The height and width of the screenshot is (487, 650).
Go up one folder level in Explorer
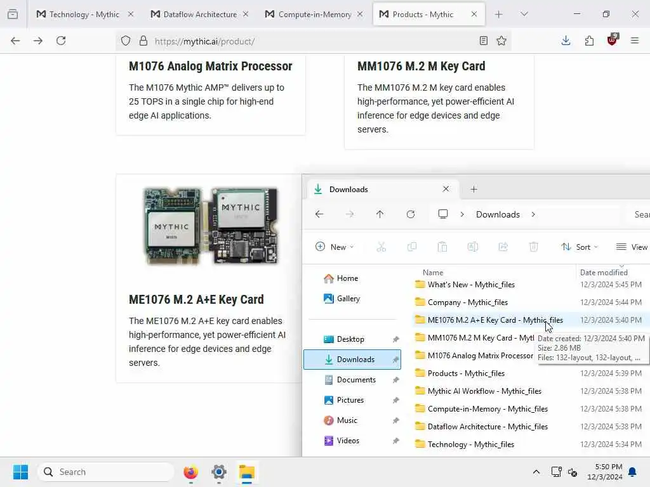(380, 214)
